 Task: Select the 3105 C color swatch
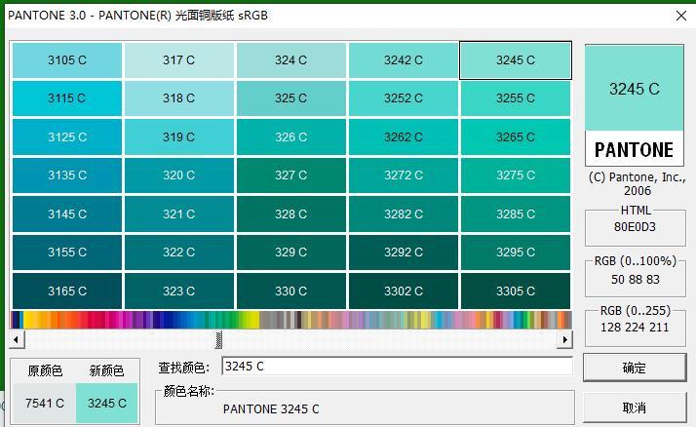coord(67,60)
